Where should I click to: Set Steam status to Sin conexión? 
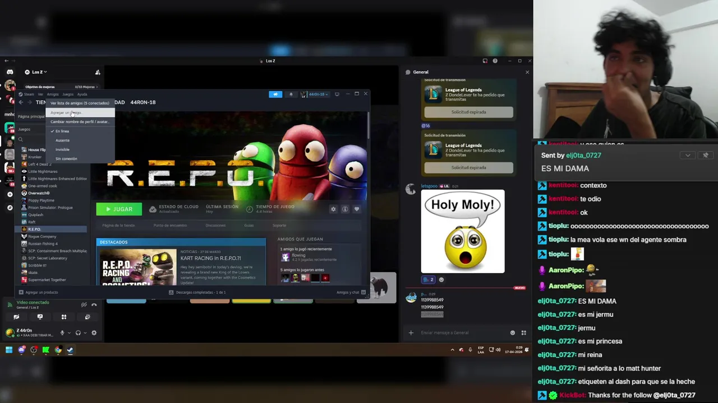(x=80, y=158)
